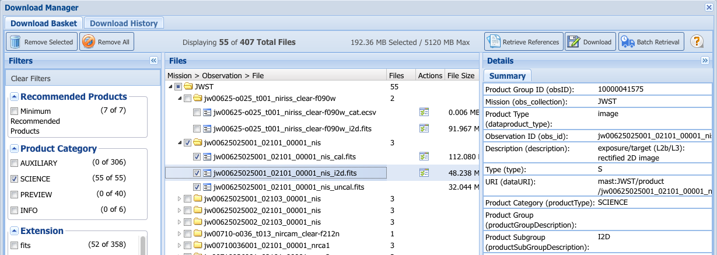Viewport: 717px width, 255px height.
Task: Click the Files column header
Action: (401, 75)
